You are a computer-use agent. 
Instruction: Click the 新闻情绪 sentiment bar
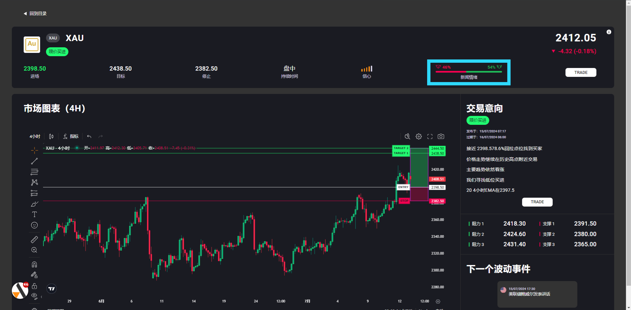(469, 72)
